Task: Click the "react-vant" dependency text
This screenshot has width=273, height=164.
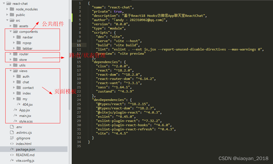Action: point(109,83)
